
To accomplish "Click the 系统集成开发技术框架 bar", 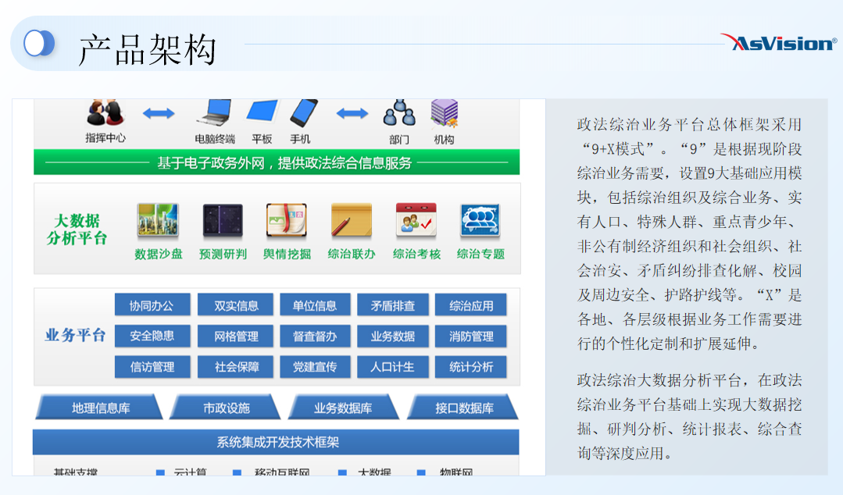I will [x=276, y=442].
